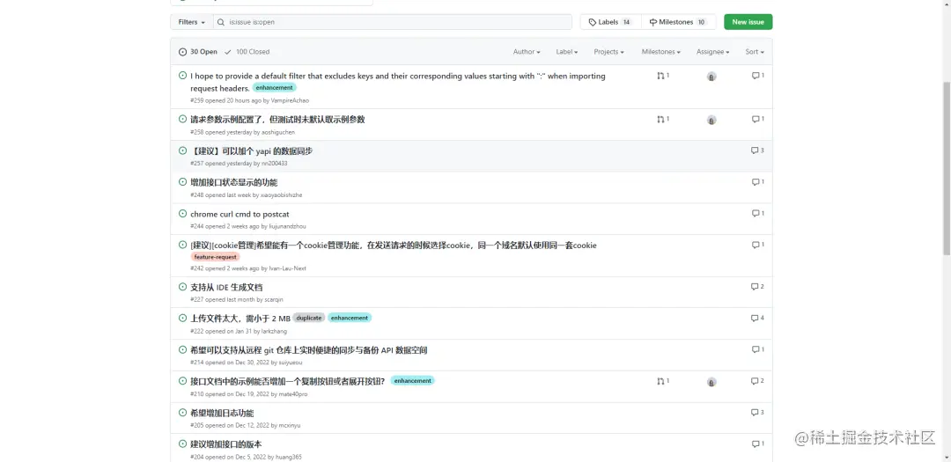Click open-status icon of issue #227
The image size is (951, 462).
[x=182, y=287]
